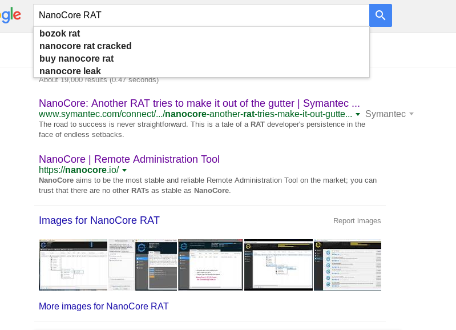Open 'NanoCore | Remote Administration Tool' result
This screenshot has width=456, height=330.
point(129,159)
